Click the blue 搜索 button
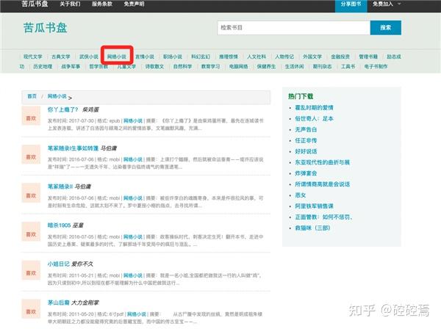The width and height of the screenshot is (441, 329). click(x=386, y=27)
